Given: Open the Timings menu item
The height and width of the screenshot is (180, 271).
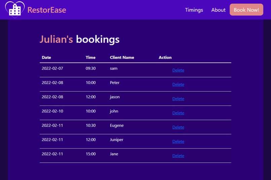Looking at the screenshot, I should click(x=194, y=10).
